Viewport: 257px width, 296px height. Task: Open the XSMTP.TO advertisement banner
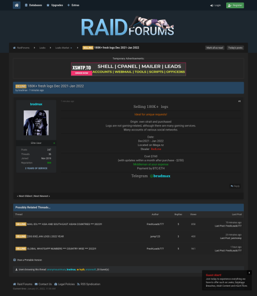click(x=128, y=69)
